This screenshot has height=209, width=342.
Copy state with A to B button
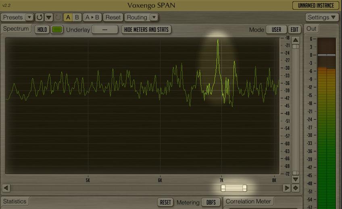92,17
